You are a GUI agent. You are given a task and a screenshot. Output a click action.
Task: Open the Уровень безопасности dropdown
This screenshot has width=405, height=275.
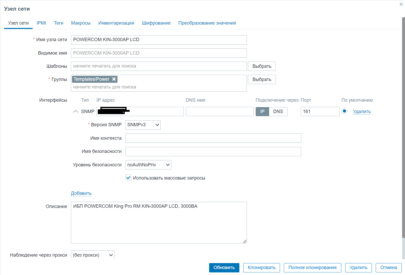coord(148,165)
